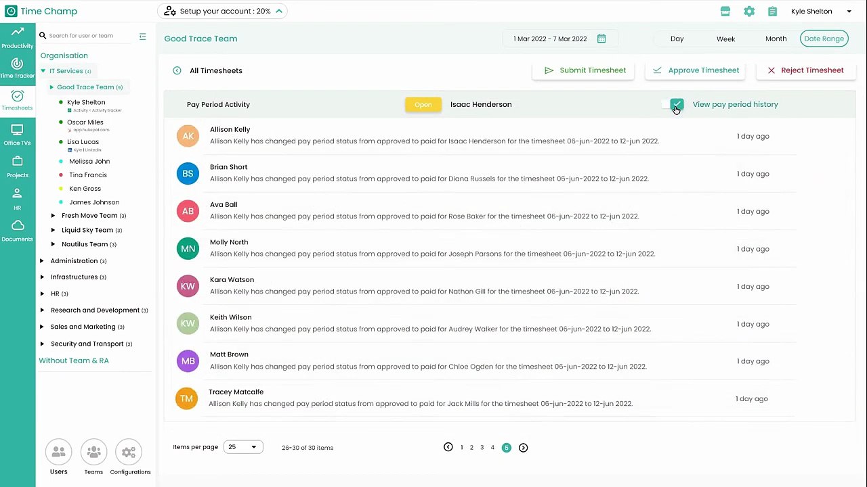867x487 pixels.
Task: Click Reject Timesheet button
Action: pyautogui.click(x=805, y=70)
